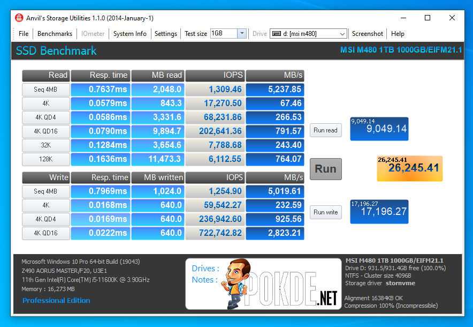Screen dimensions: 473x327
Task: Select the Seq 4MB read test row
Action: [x=45, y=90]
